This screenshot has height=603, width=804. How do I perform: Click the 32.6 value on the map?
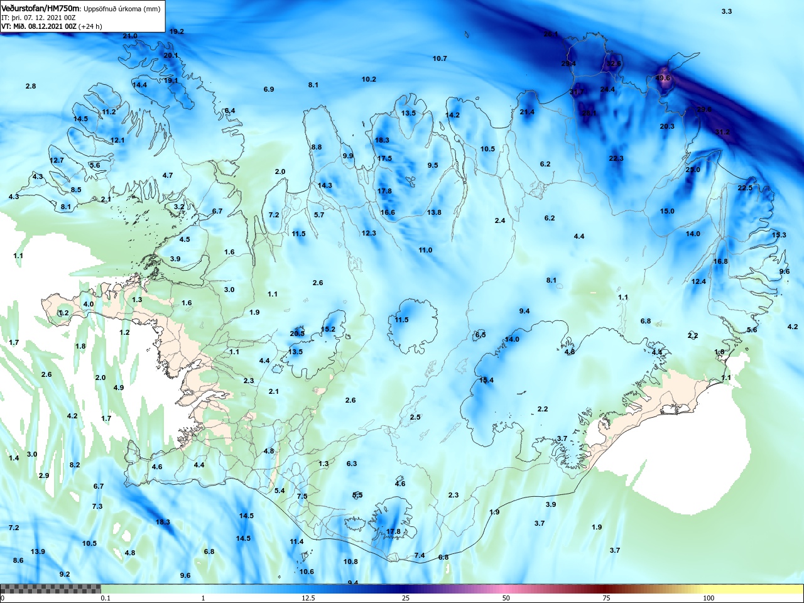point(613,63)
